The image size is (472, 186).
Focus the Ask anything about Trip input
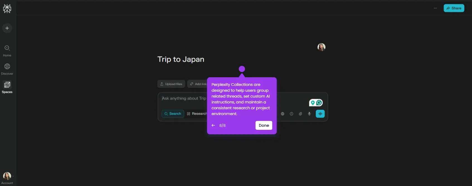pyautogui.click(x=184, y=98)
